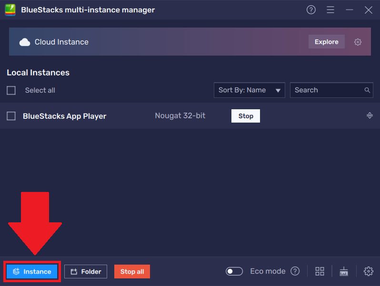This screenshot has height=286, width=380.
Task: Click the Nougat 32-bit label
Action: [x=180, y=115]
